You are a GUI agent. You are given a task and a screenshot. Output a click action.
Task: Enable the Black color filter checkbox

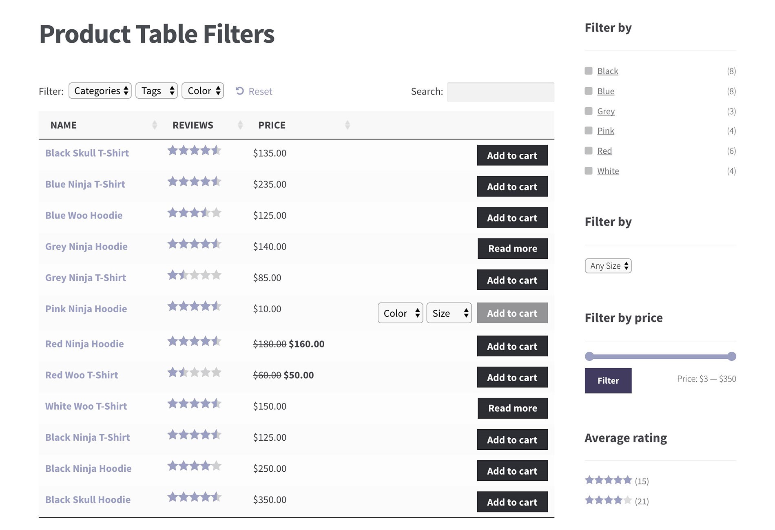[588, 71]
